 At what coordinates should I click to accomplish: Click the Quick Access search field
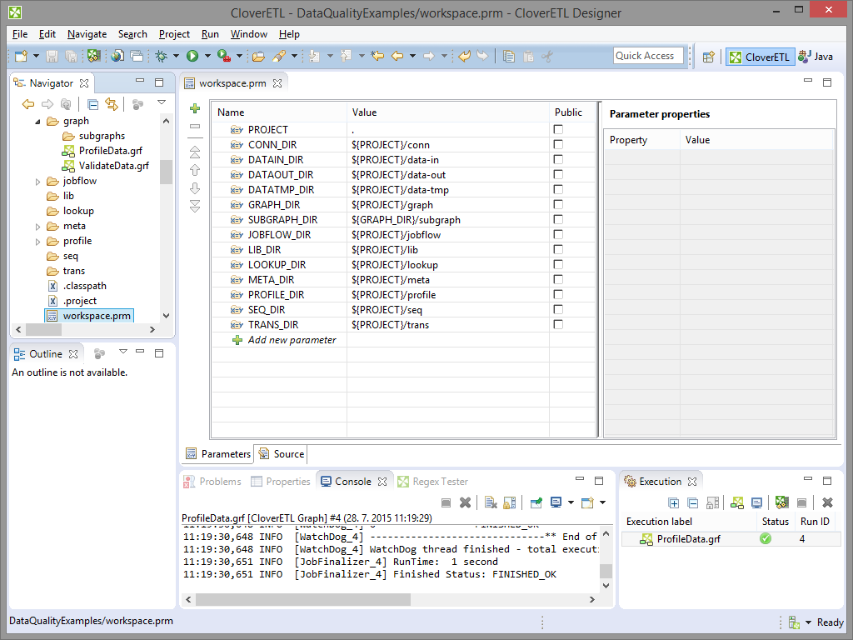(648, 56)
